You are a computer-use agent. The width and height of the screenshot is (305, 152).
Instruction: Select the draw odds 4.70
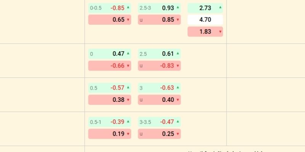[205, 20]
